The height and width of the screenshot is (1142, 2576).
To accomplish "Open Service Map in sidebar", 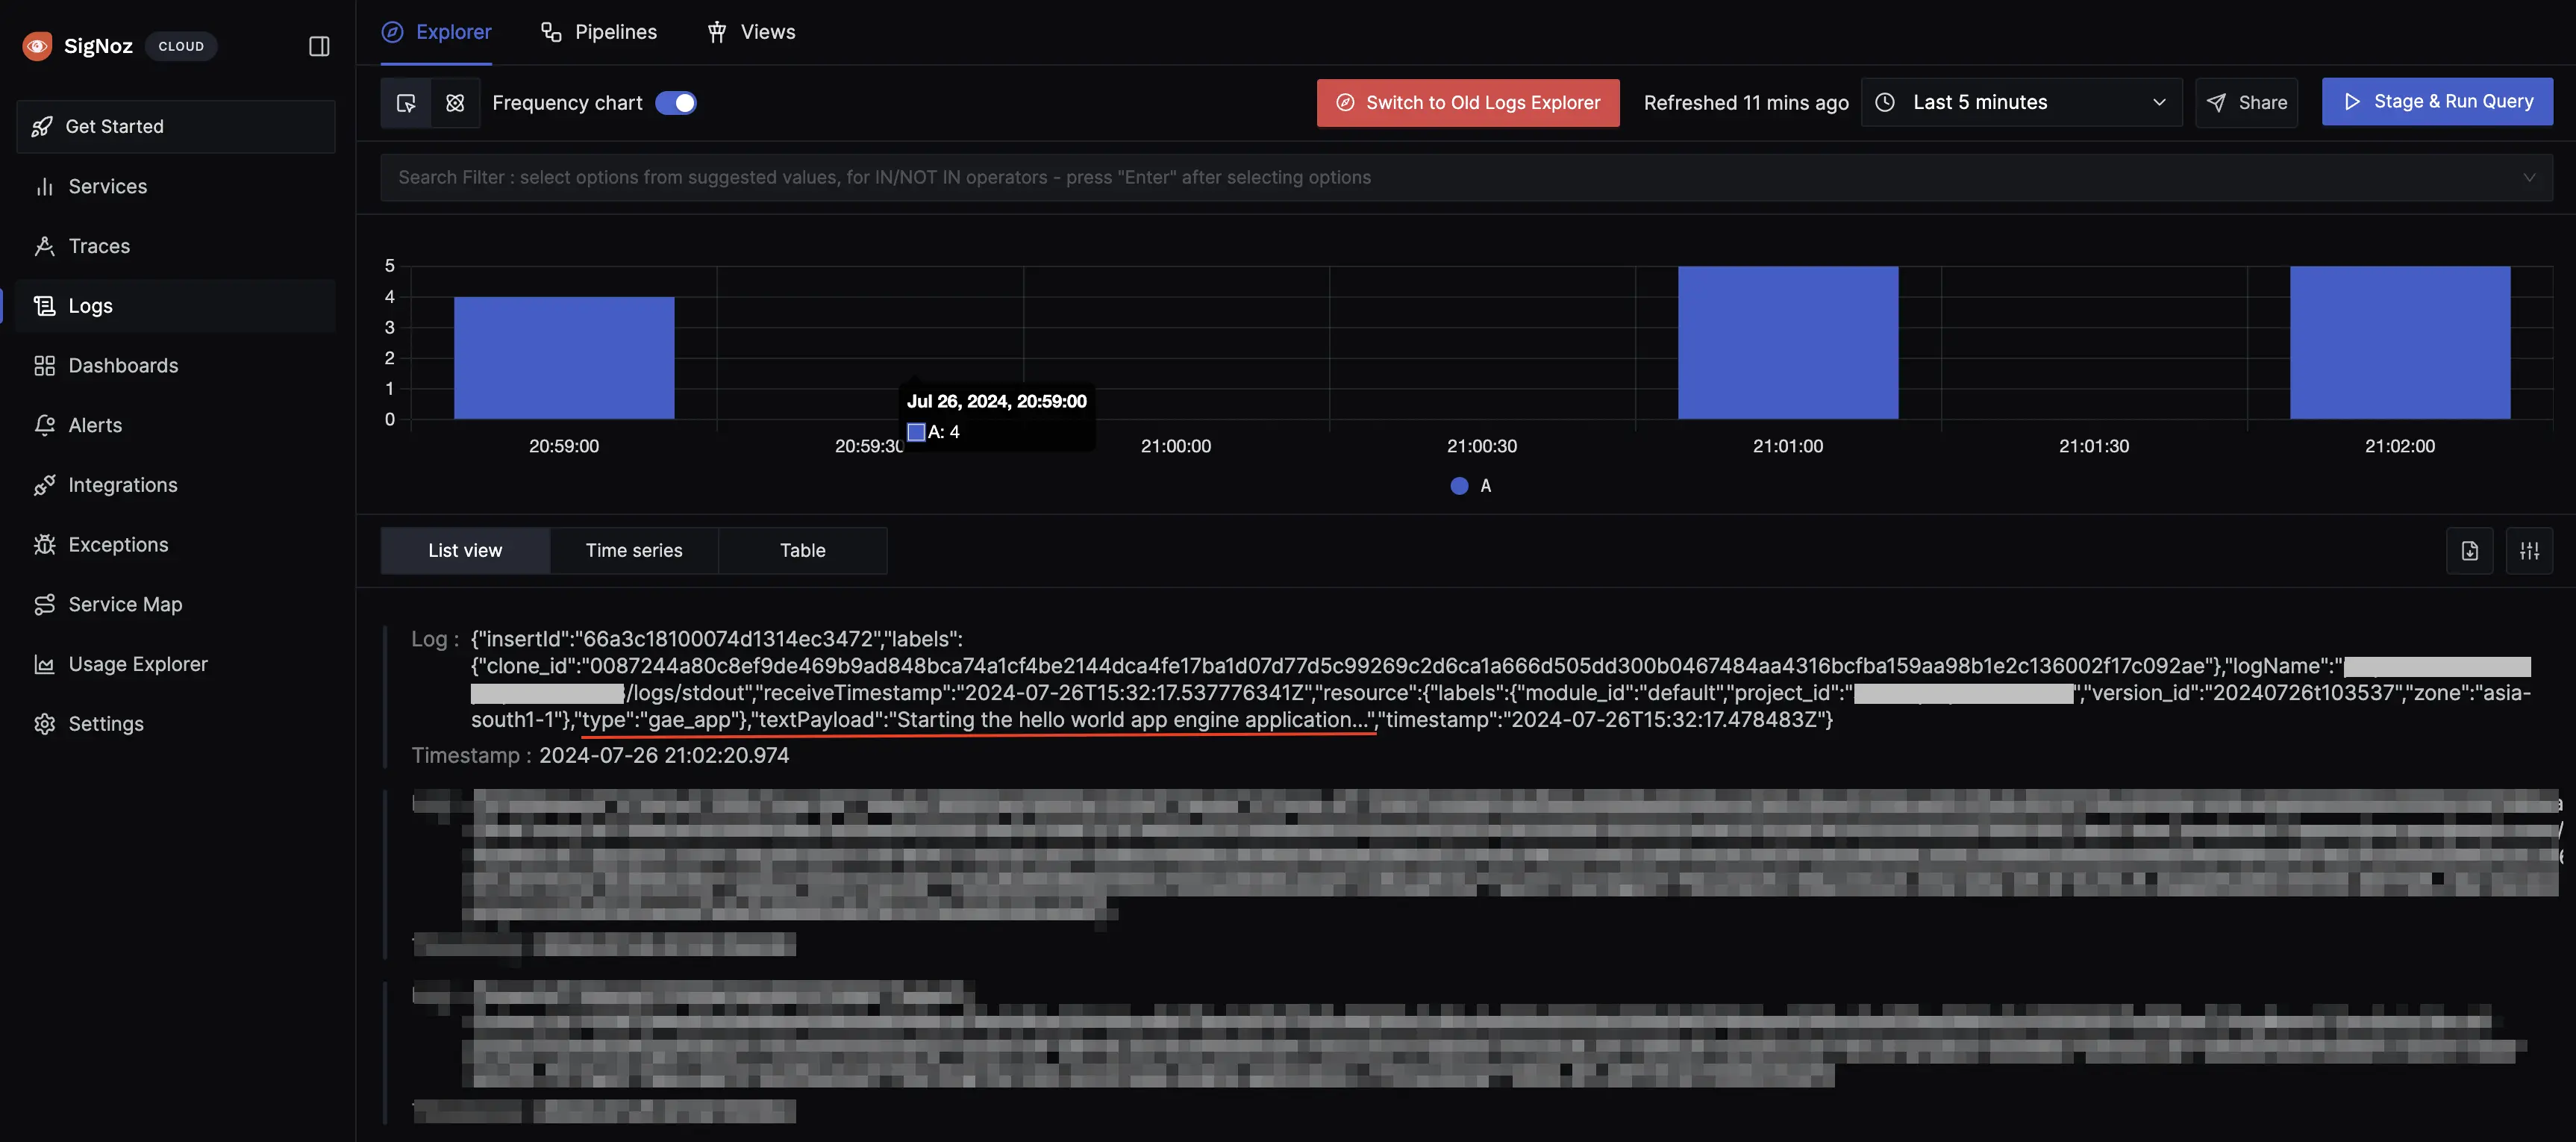I will tap(176, 604).
